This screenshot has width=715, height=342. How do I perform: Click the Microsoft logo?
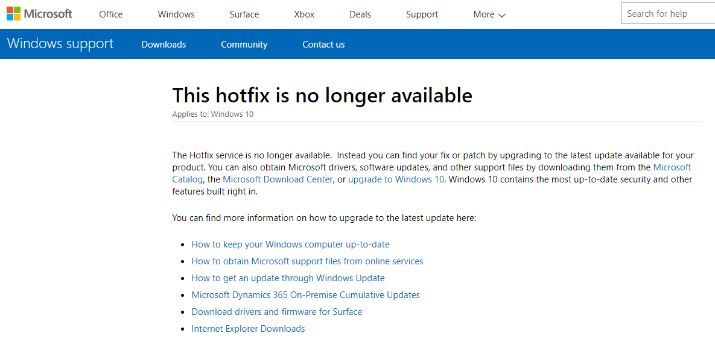[x=39, y=14]
